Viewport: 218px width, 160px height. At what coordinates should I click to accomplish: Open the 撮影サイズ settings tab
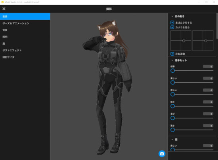(x=25, y=57)
